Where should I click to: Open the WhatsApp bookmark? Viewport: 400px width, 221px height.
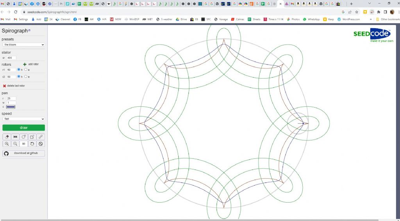point(311,19)
